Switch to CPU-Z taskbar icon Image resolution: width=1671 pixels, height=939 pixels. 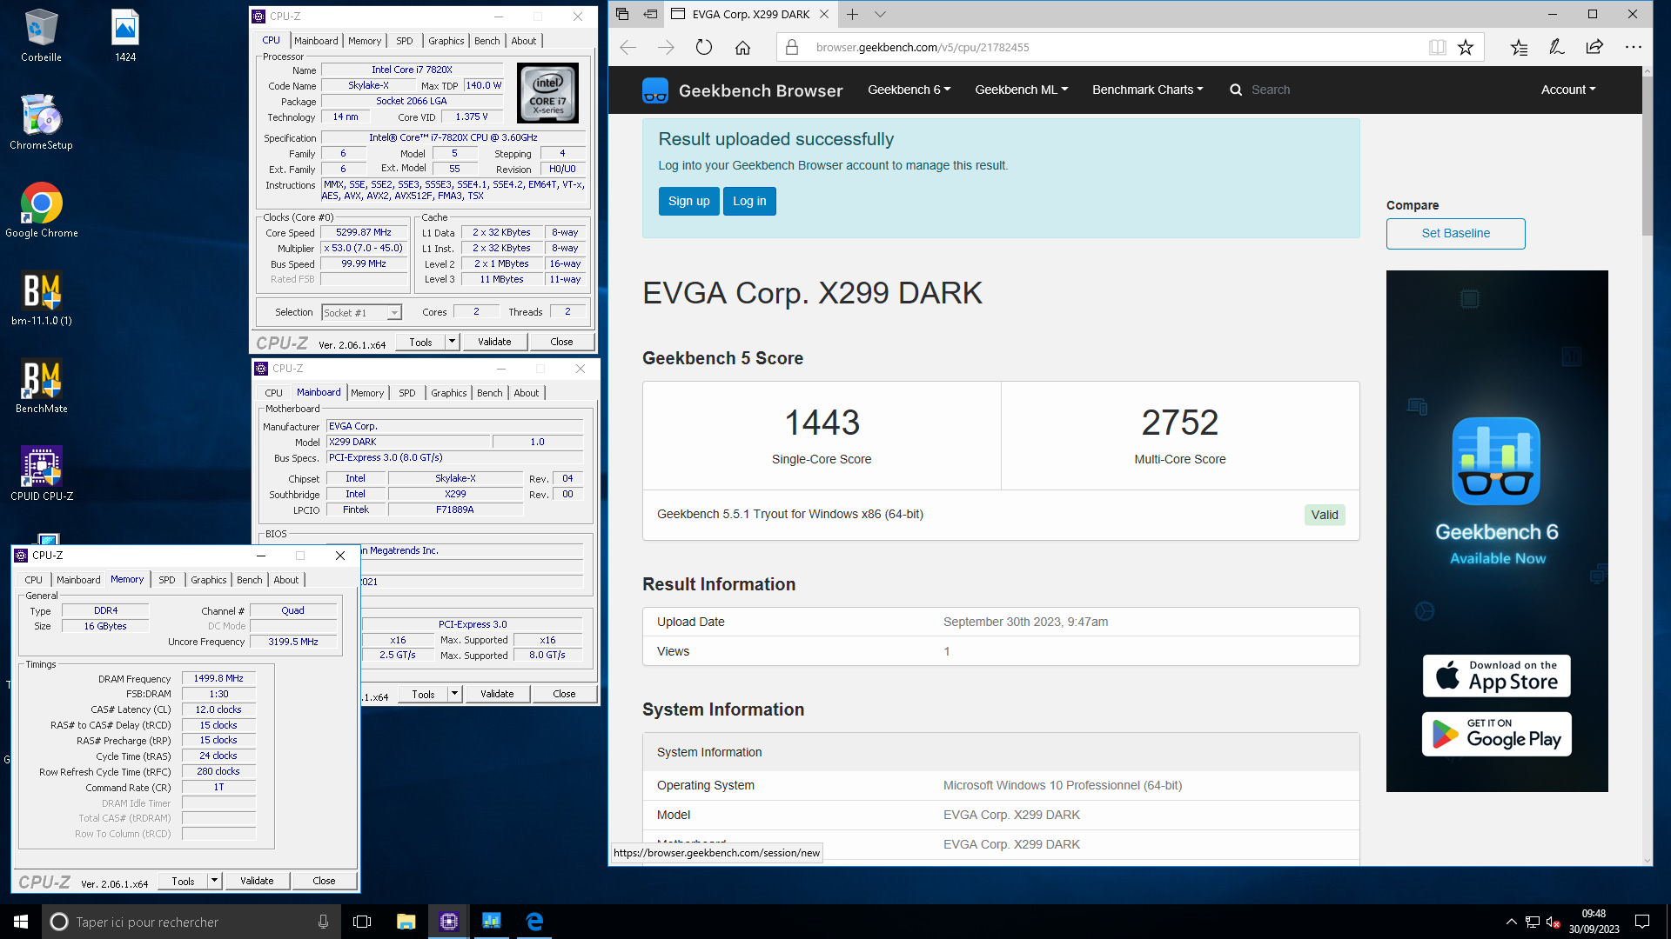(x=449, y=922)
